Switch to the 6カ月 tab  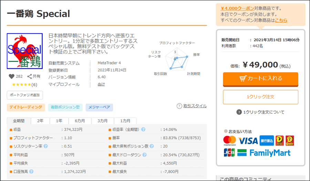[80, 121]
